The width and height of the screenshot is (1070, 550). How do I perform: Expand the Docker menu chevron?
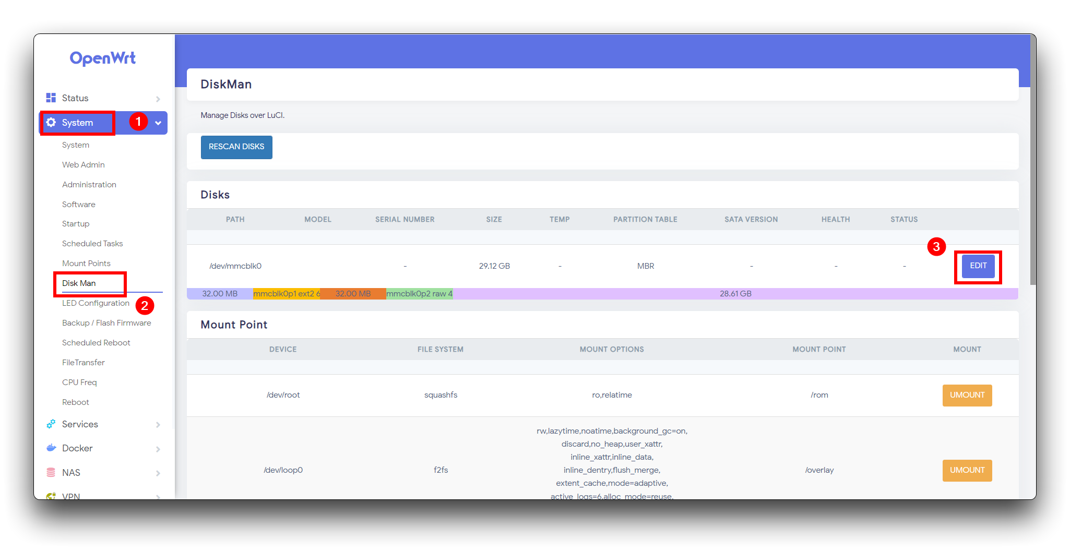tap(158, 449)
